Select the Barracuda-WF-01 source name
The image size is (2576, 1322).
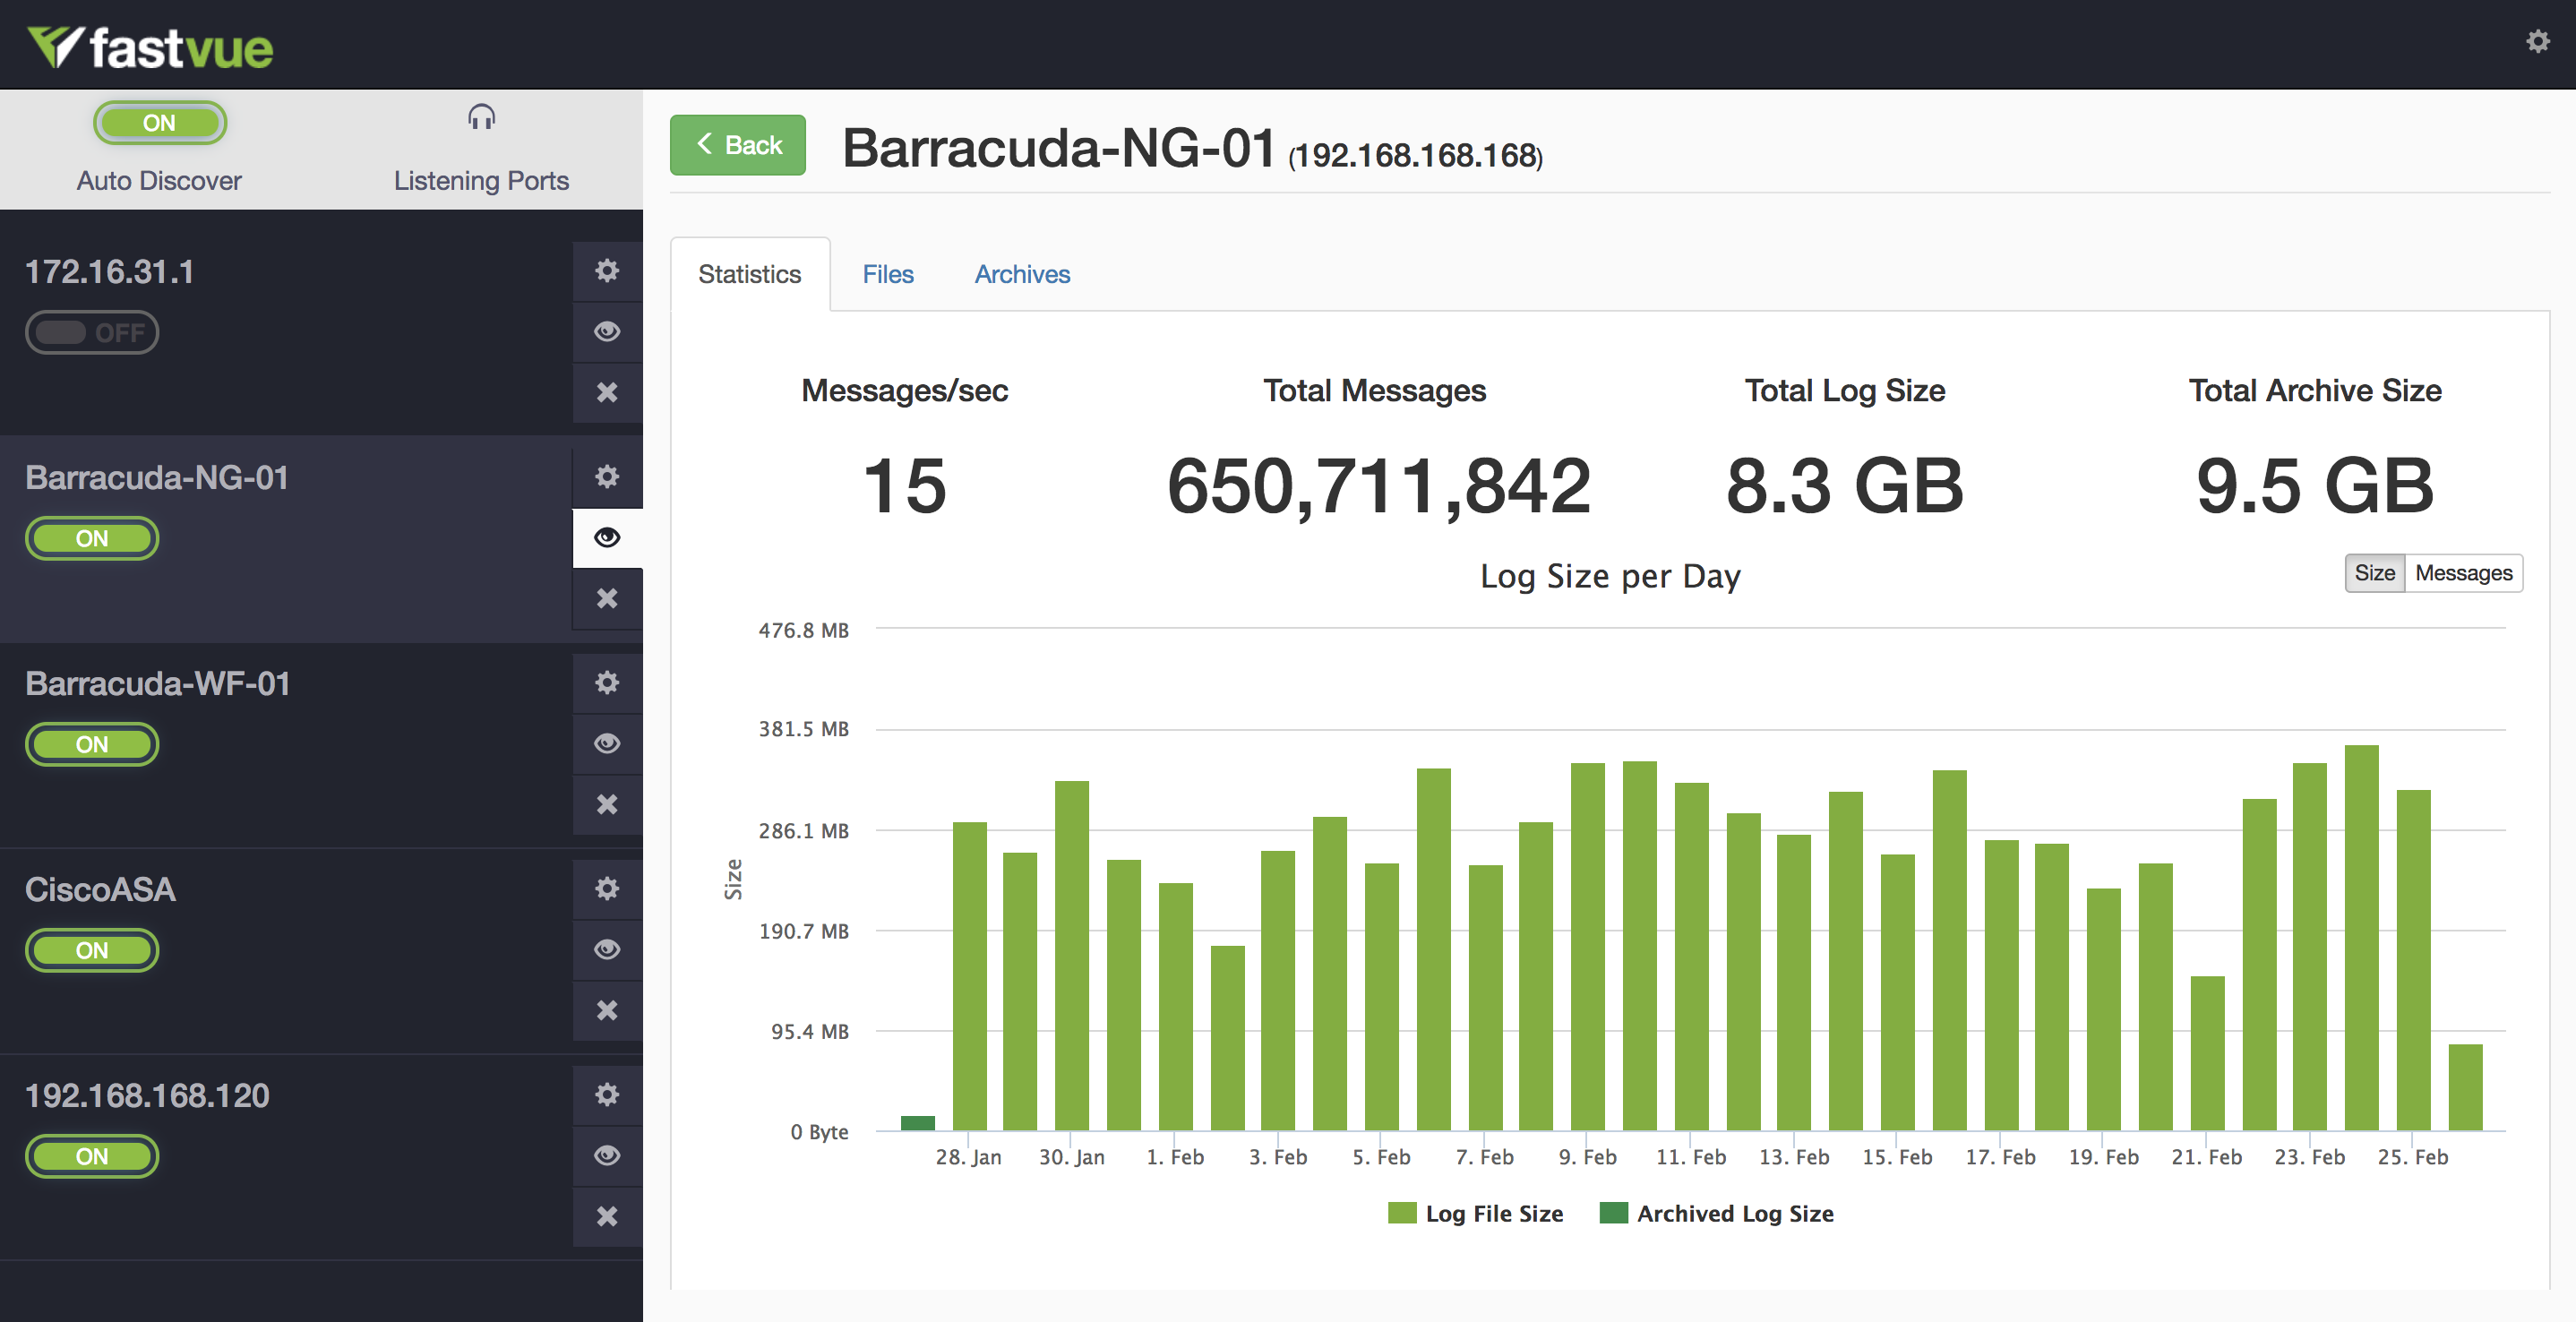[158, 683]
